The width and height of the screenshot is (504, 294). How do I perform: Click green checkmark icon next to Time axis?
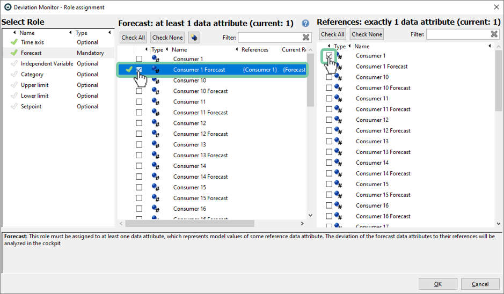point(14,42)
